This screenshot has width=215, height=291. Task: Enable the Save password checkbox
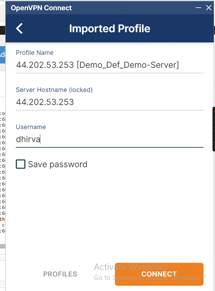[x=20, y=164]
